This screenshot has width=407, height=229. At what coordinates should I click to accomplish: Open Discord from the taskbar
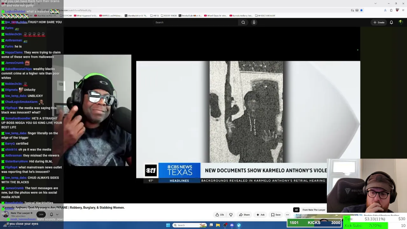click(x=232, y=225)
